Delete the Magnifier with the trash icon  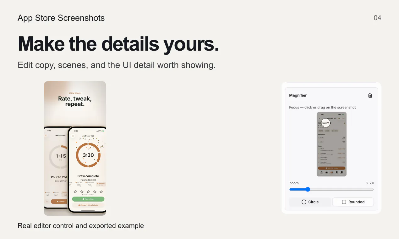pyautogui.click(x=370, y=96)
